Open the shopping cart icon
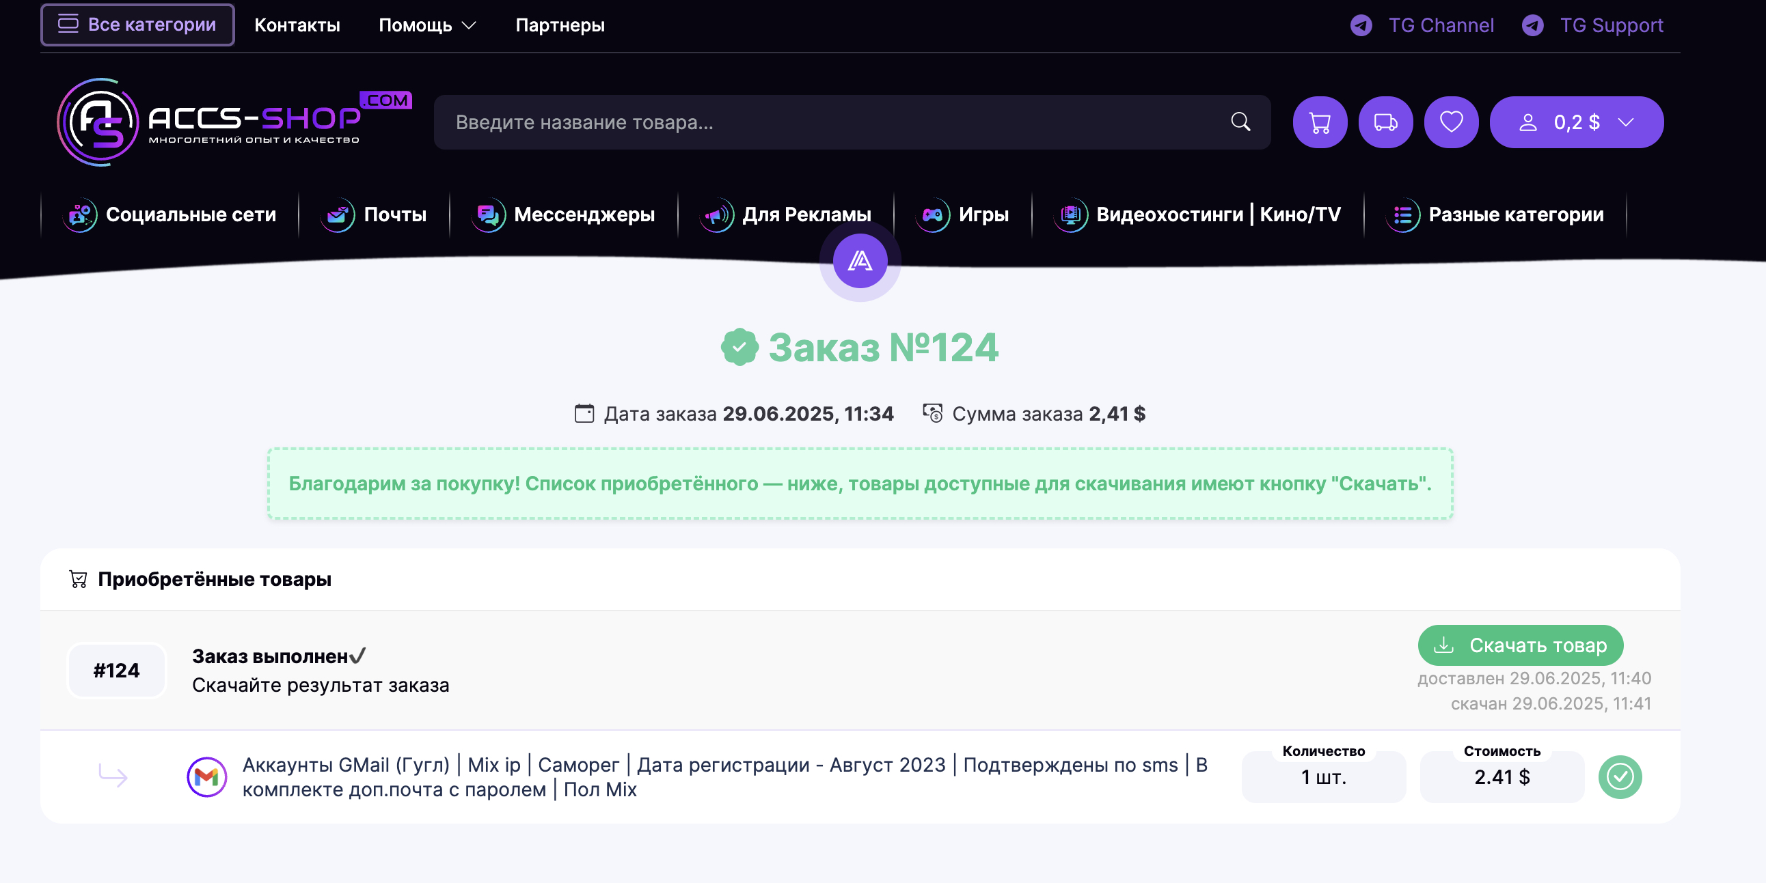The width and height of the screenshot is (1766, 883). pyautogui.click(x=1320, y=123)
